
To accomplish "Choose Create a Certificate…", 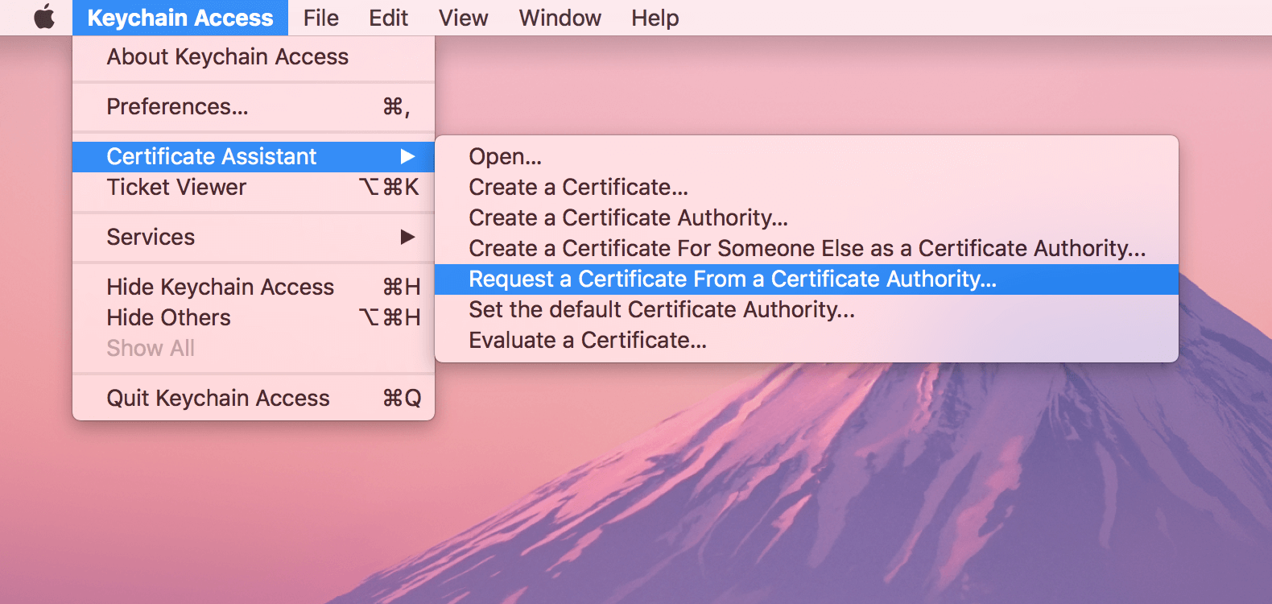I will coord(807,187).
